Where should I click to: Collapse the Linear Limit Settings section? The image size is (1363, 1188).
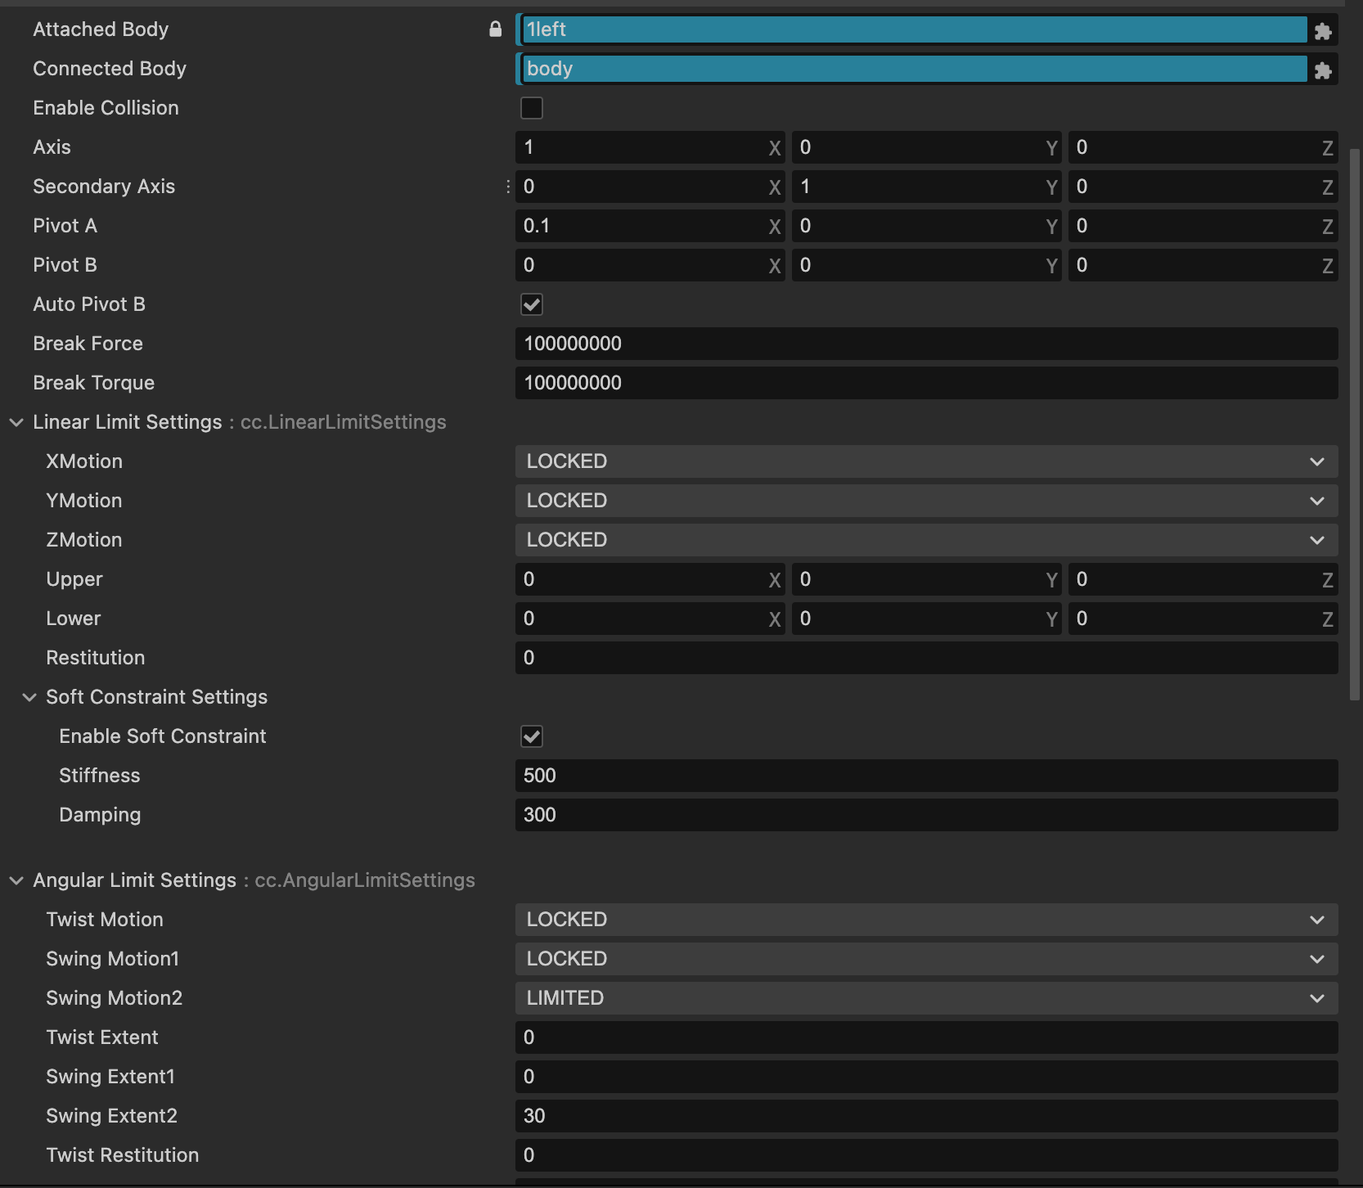pos(16,422)
